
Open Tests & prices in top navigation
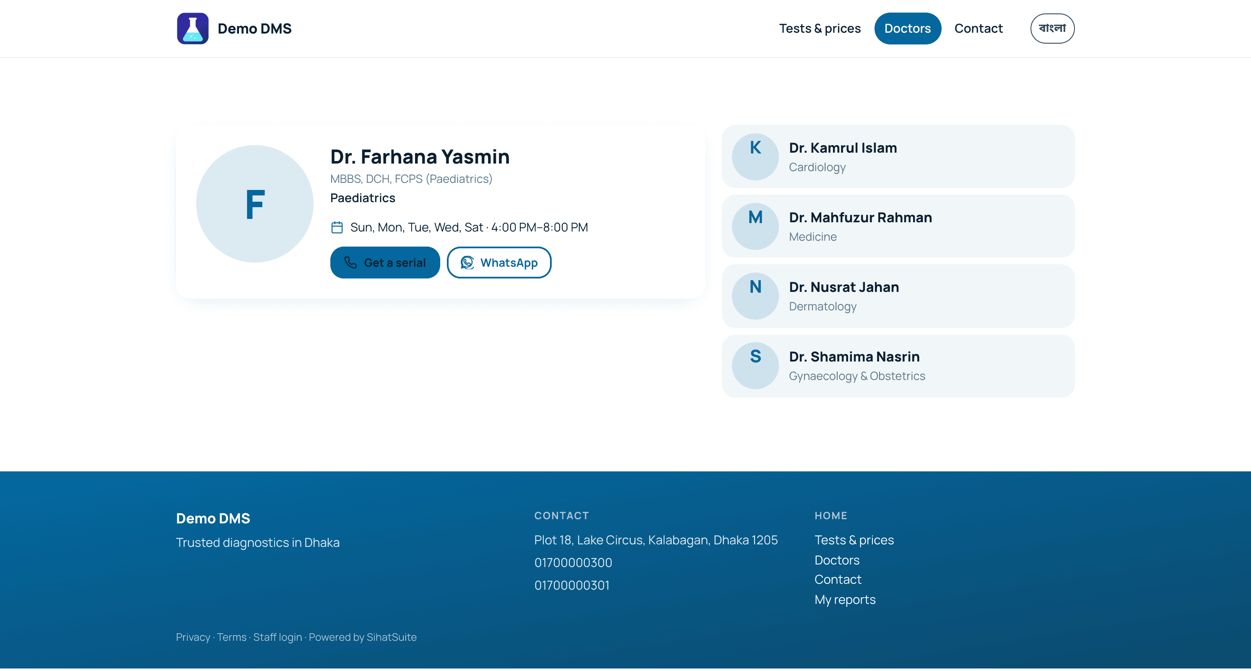(x=820, y=28)
